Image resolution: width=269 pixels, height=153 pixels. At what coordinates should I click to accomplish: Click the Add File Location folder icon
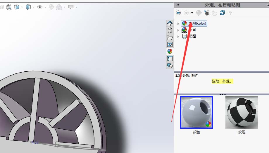point(215,13)
